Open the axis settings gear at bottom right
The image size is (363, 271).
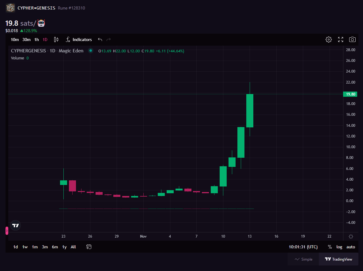click(351, 236)
